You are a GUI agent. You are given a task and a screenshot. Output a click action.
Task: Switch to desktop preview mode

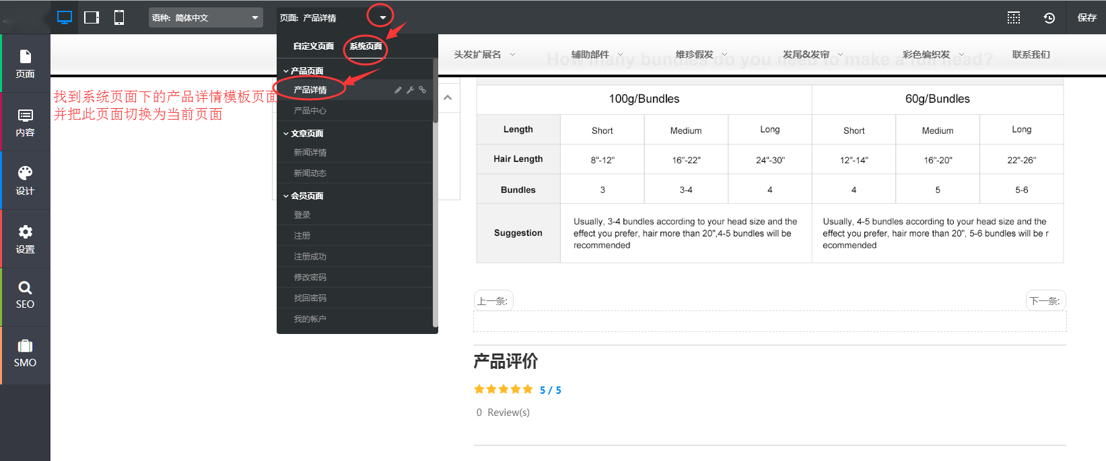(65, 17)
